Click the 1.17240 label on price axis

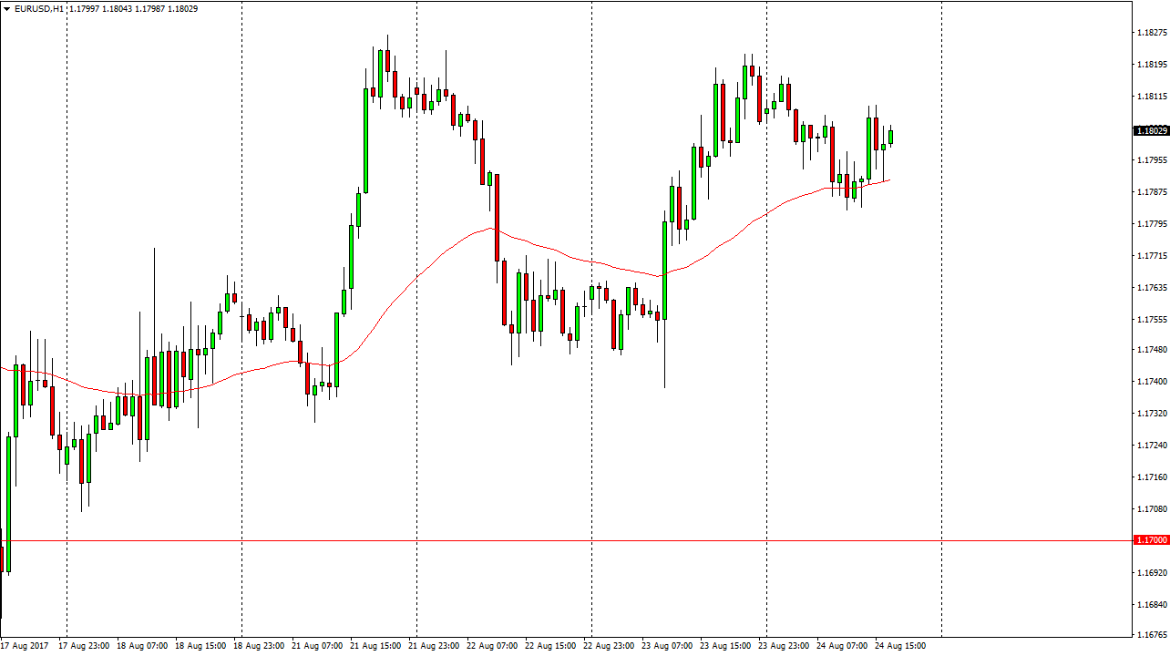[1151, 446]
